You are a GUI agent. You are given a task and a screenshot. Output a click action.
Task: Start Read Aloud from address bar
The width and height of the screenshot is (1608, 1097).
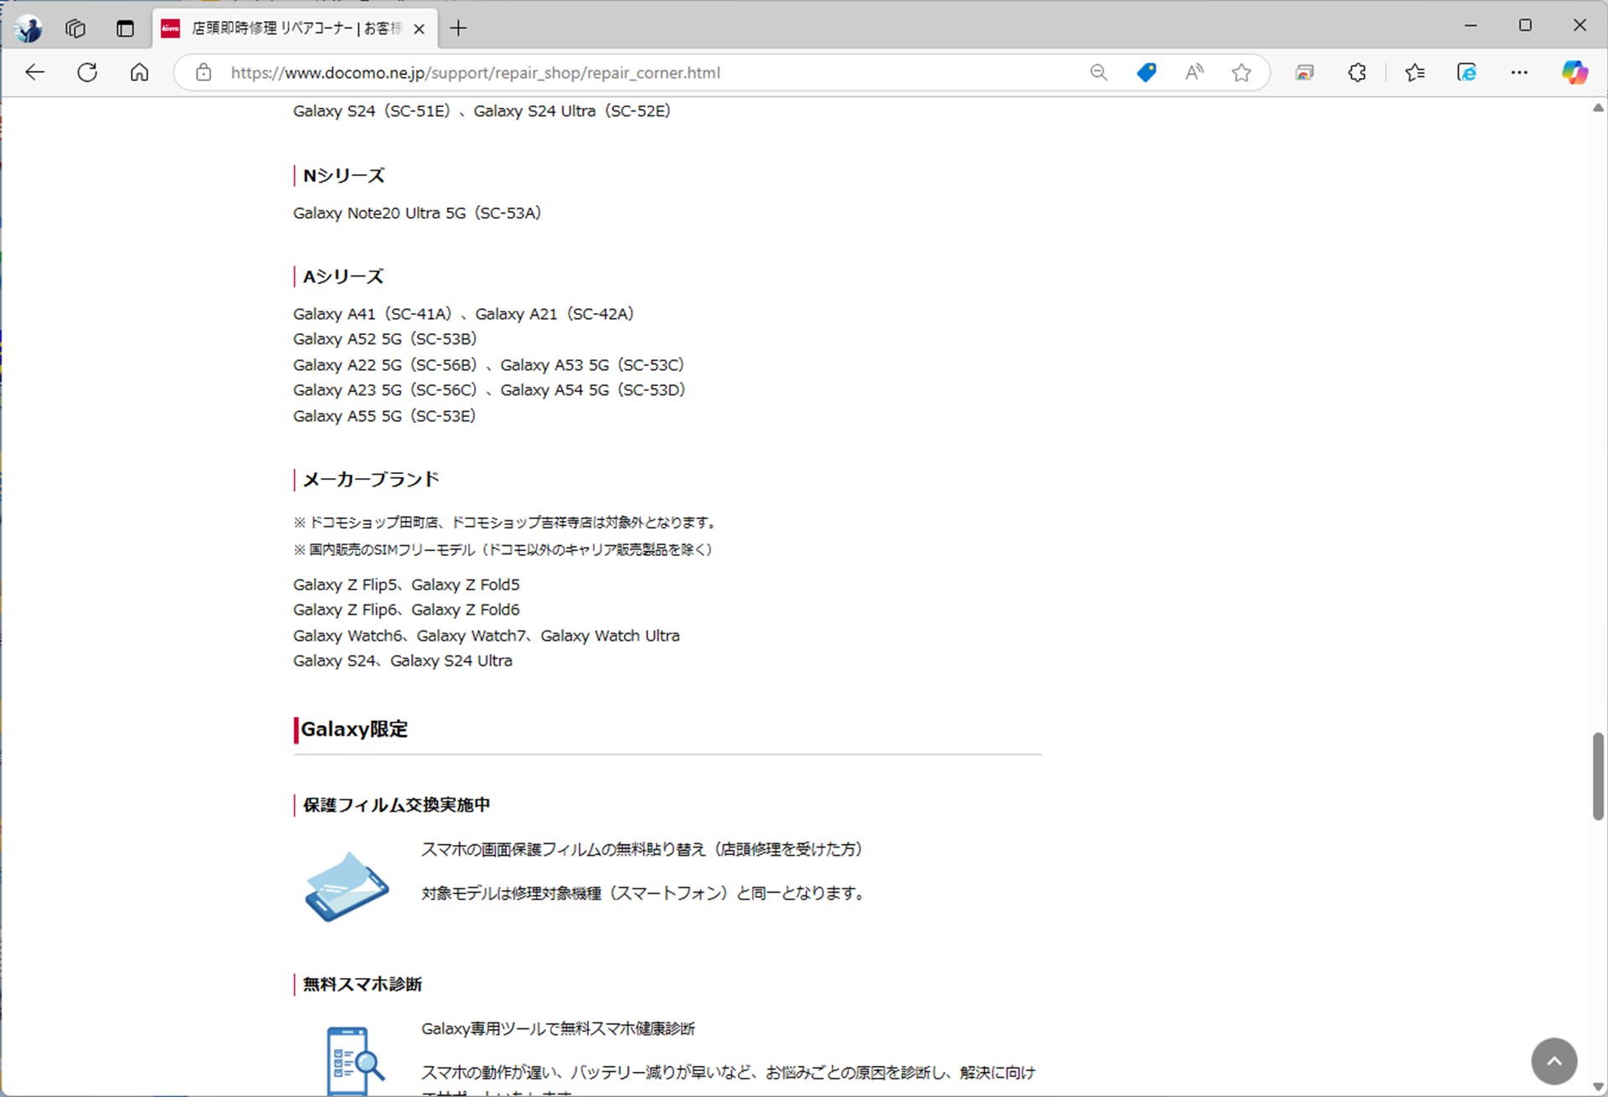pos(1194,73)
